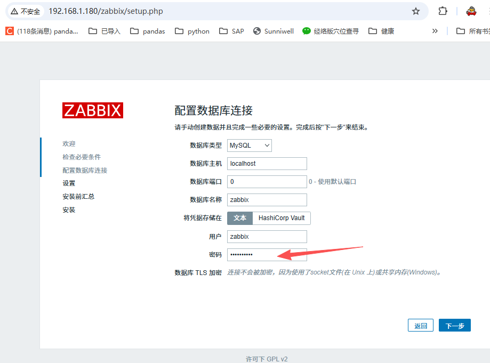Image resolution: width=490 pixels, height=363 pixels.
Task: Click the 数据库名称 field
Action: 267,200
